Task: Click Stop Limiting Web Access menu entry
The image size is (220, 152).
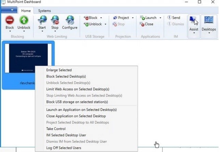Action: [84, 95]
